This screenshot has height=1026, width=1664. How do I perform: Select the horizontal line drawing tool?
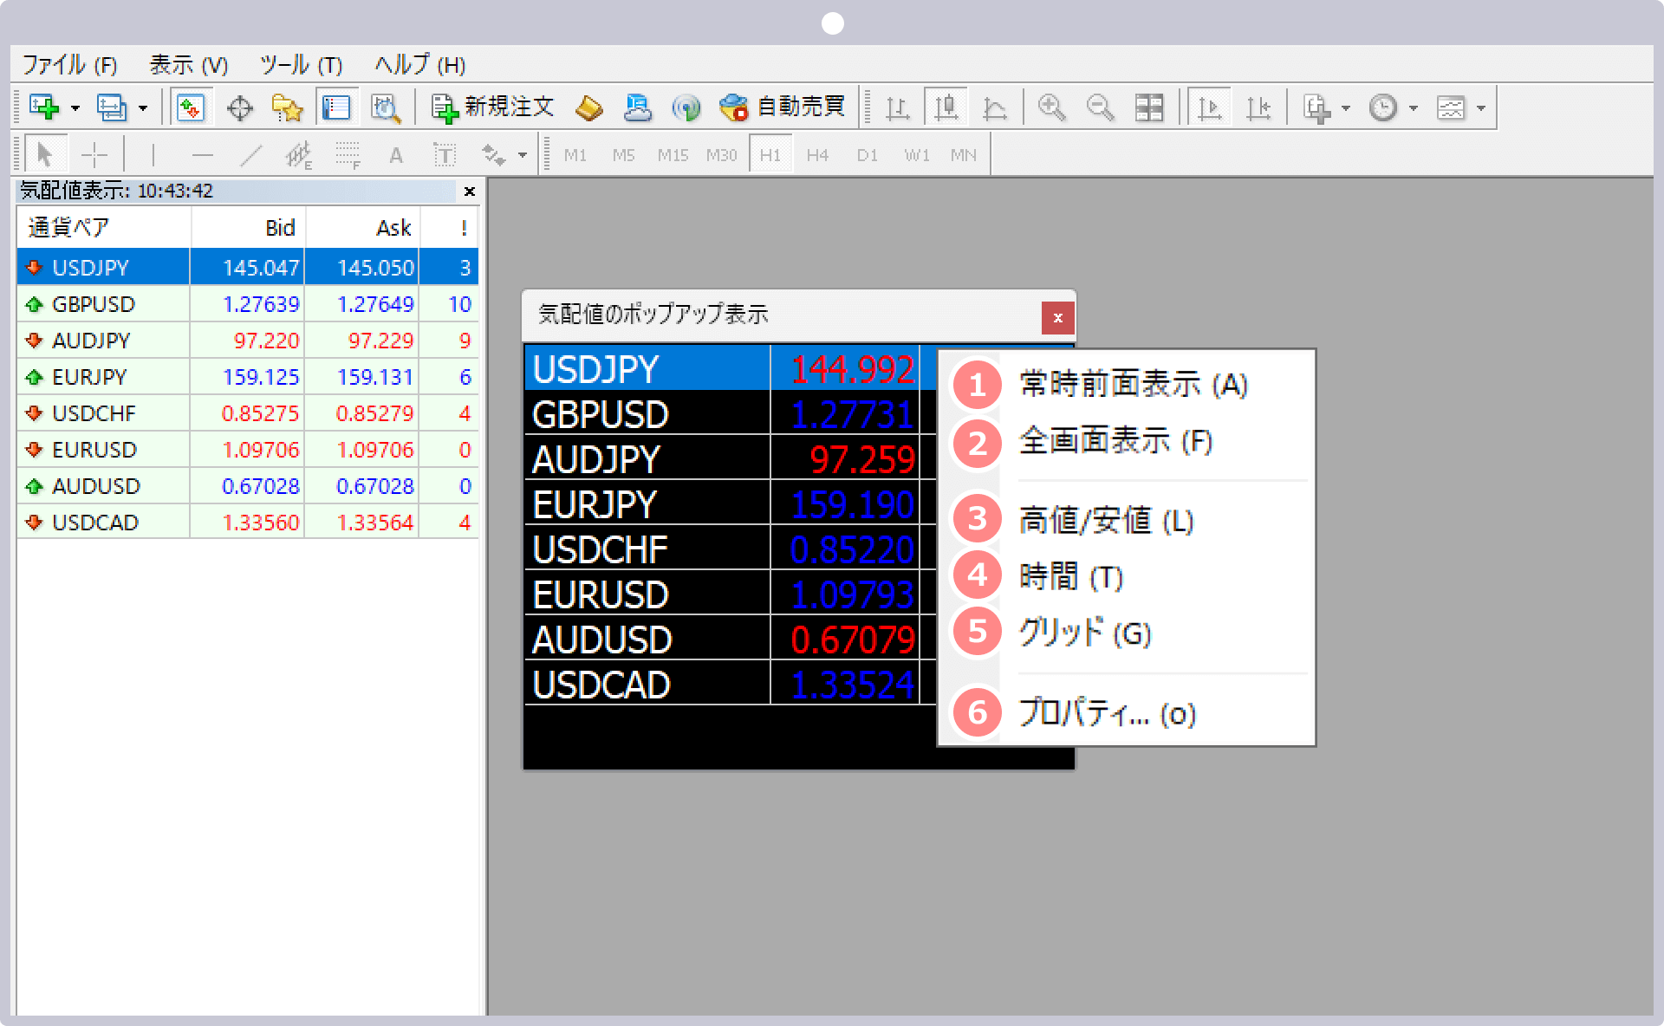click(202, 155)
